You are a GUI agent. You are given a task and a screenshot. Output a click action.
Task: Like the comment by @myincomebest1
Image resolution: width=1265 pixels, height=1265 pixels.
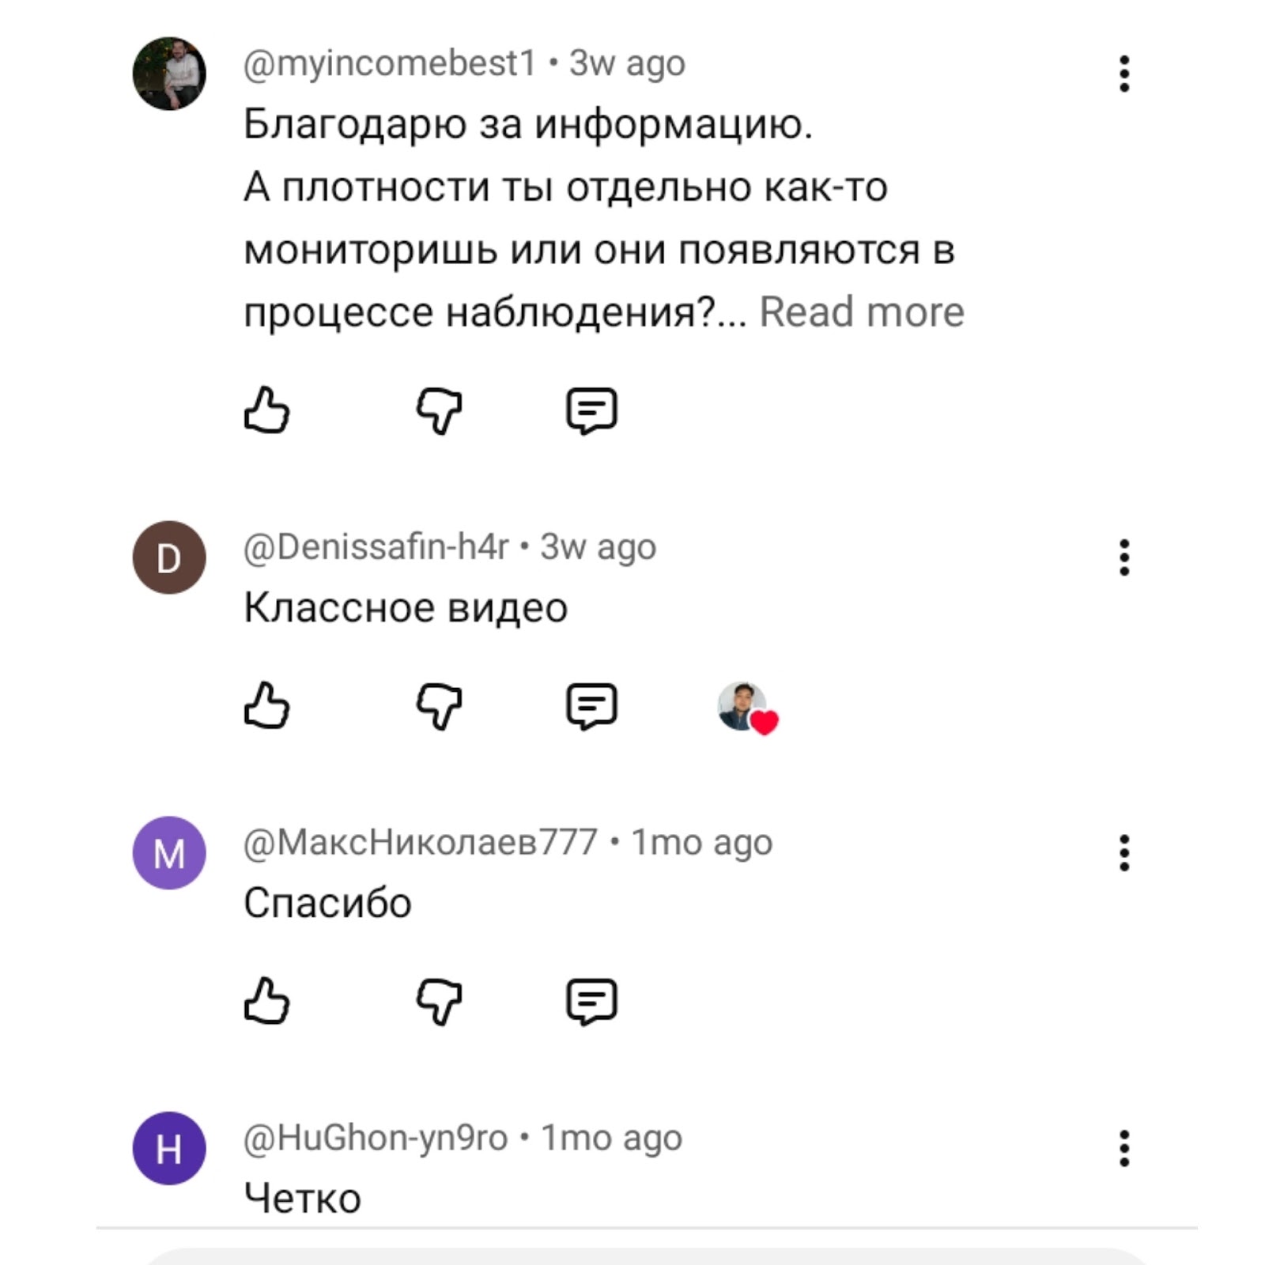(268, 410)
